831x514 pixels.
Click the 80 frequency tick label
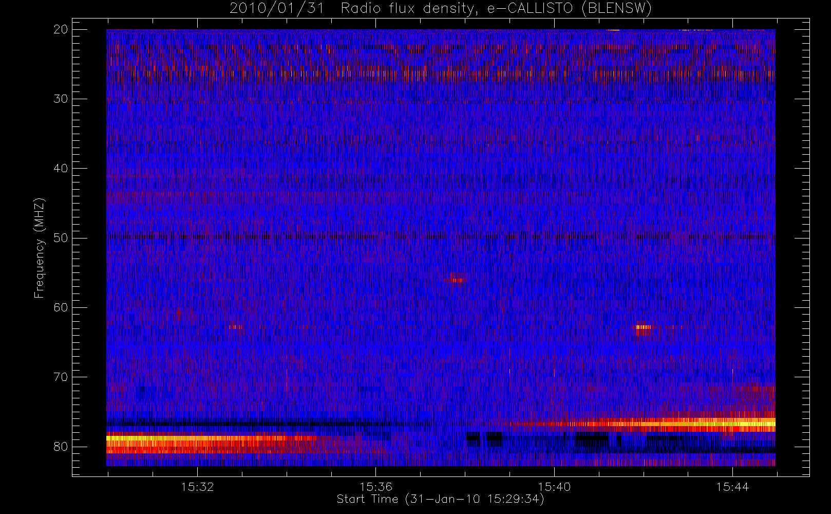[61, 446]
